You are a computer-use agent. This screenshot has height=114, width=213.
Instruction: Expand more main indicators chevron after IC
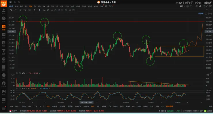click(43, 106)
